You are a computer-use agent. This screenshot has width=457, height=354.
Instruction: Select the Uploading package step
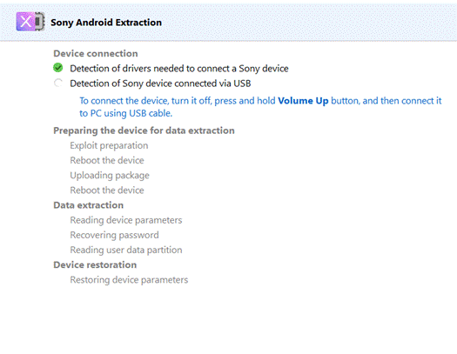[x=110, y=175]
